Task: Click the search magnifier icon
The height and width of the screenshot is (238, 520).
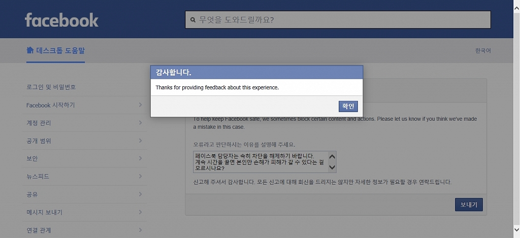Action: 193,20
